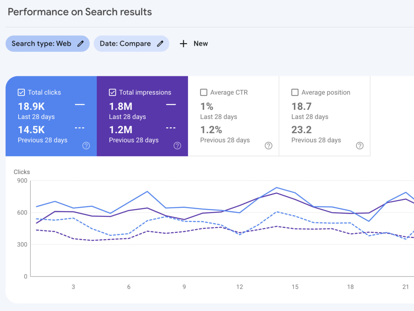414x311 pixels.
Task: Edit the Date: Compare filter chip
Action: 132,44
